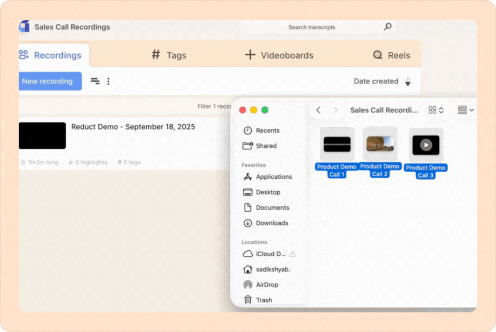The height and width of the screenshot is (332, 496).
Task: Switch to the Reels tab
Action: pos(392,55)
